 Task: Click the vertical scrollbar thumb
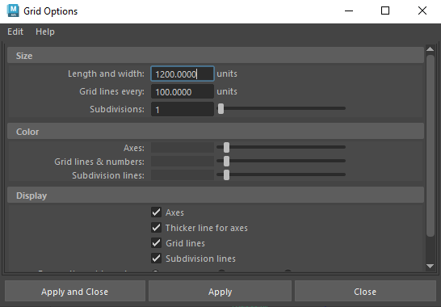point(430,145)
